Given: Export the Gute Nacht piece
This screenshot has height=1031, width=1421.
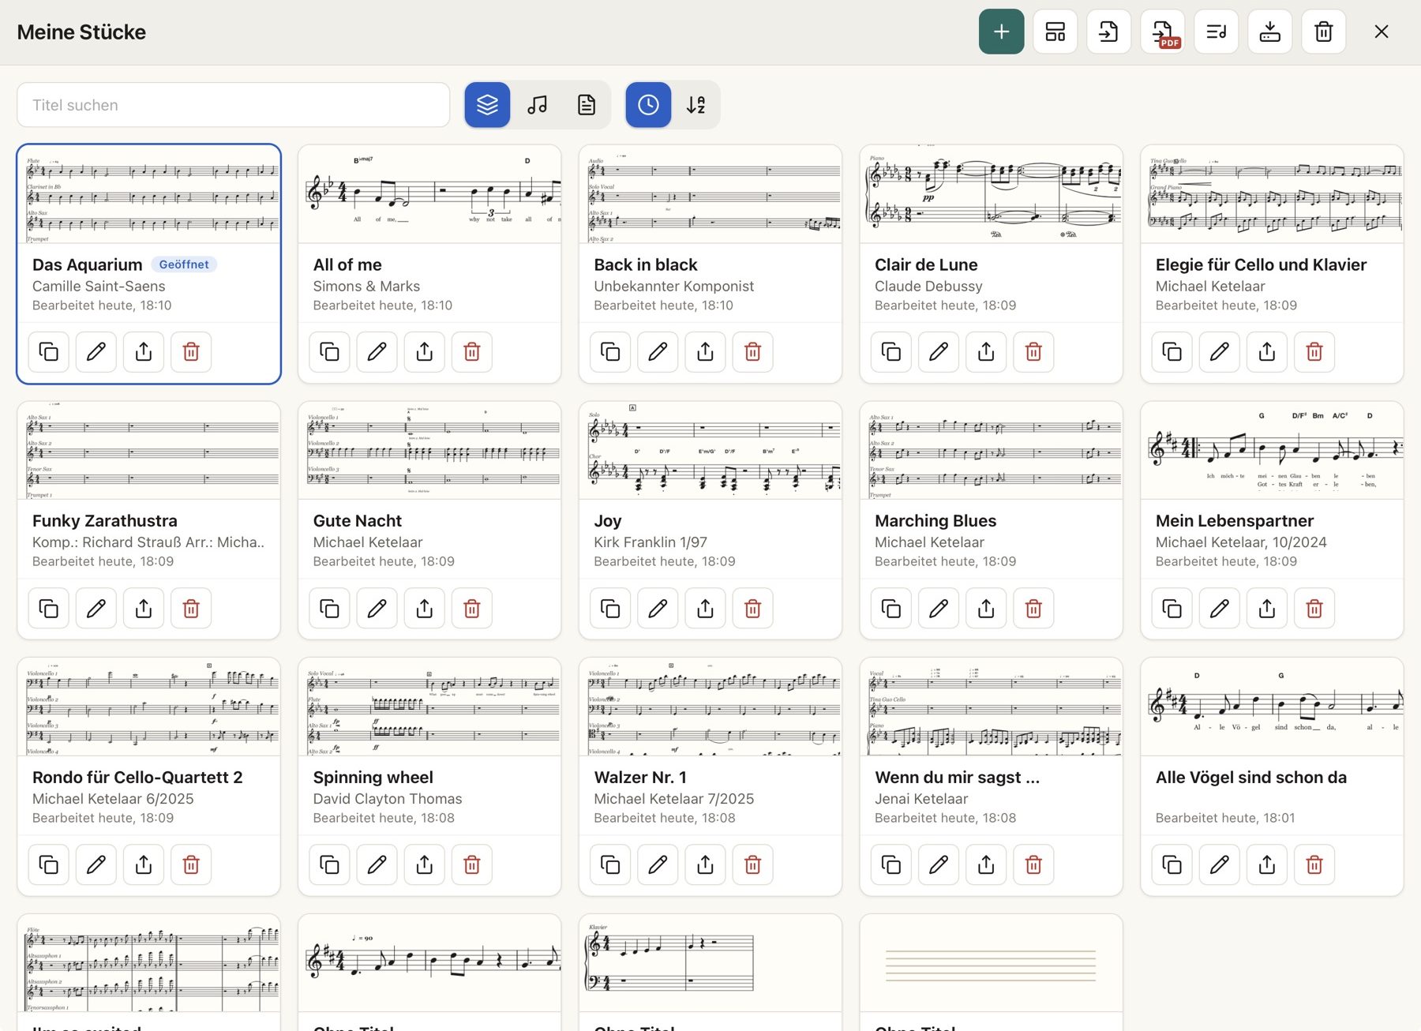Looking at the screenshot, I should pos(424,608).
